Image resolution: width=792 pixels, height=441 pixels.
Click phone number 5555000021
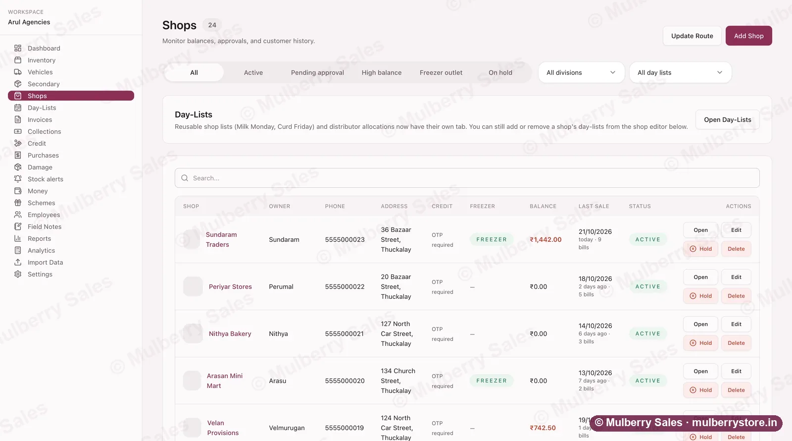click(344, 333)
